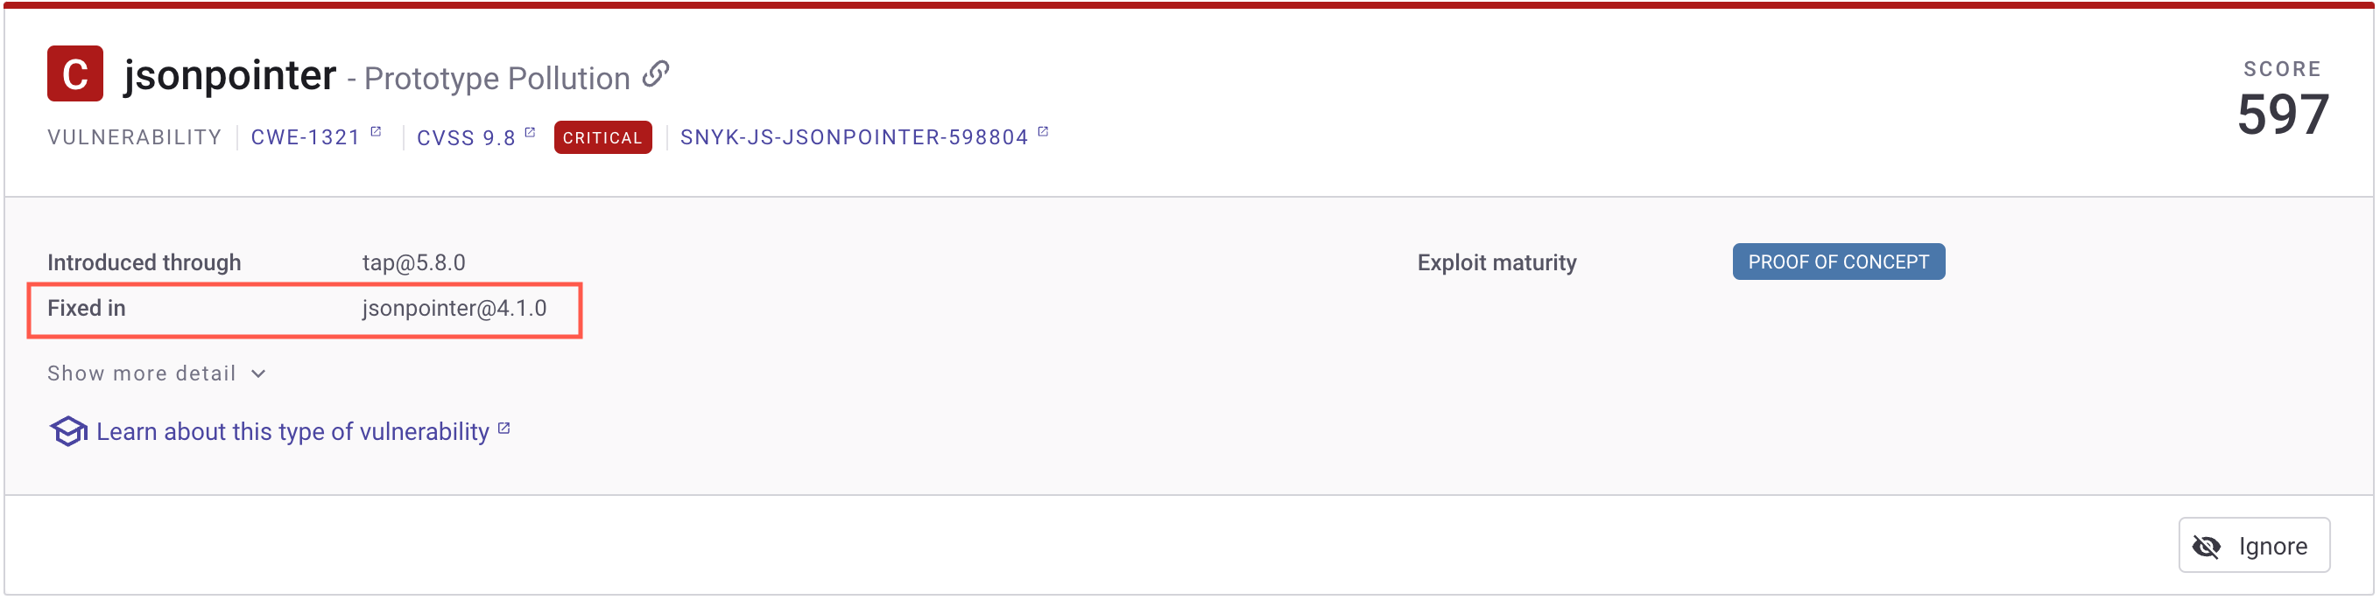2380x600 pixels.
Task: Click the external link icon after CVSS 9.8
Action: 531,132
